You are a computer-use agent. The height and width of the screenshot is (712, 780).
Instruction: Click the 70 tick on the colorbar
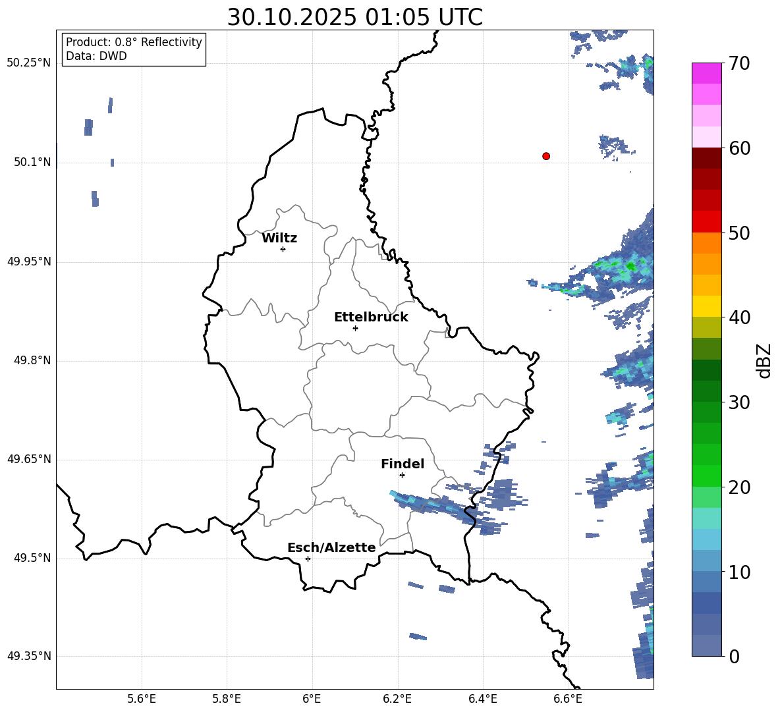point(739,63)
